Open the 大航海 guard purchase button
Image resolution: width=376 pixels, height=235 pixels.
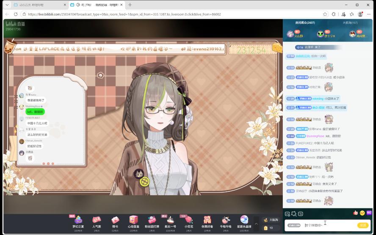271,220
